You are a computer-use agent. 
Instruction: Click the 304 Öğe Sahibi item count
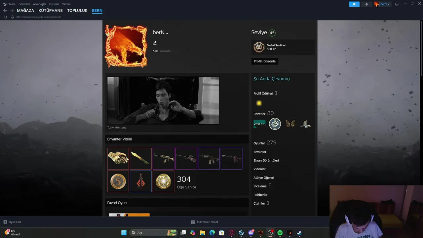186,182
